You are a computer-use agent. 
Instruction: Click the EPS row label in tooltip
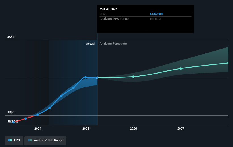pyautogui.click(x=102, y=14)
